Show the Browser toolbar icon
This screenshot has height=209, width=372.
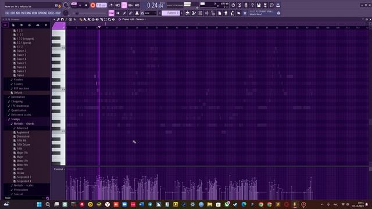pos(213,13)
